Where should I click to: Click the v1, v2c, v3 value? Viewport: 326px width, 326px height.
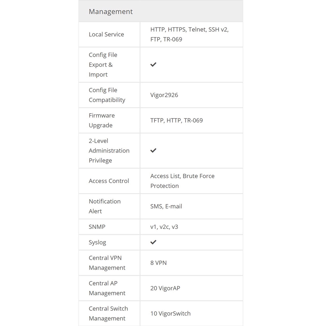pyautogui.click(x=164, y=227)
